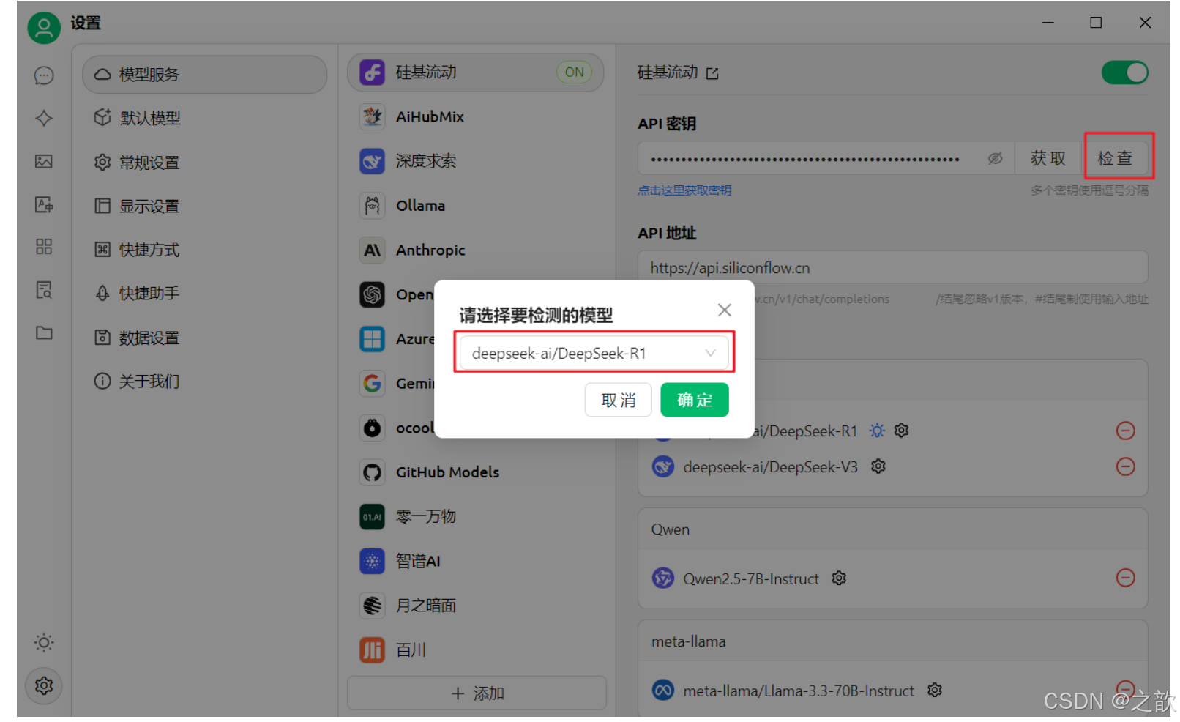Screen dimensions: 1180x722
Task: Click the 获取 API key button
Action: (x=1048, y=158)
